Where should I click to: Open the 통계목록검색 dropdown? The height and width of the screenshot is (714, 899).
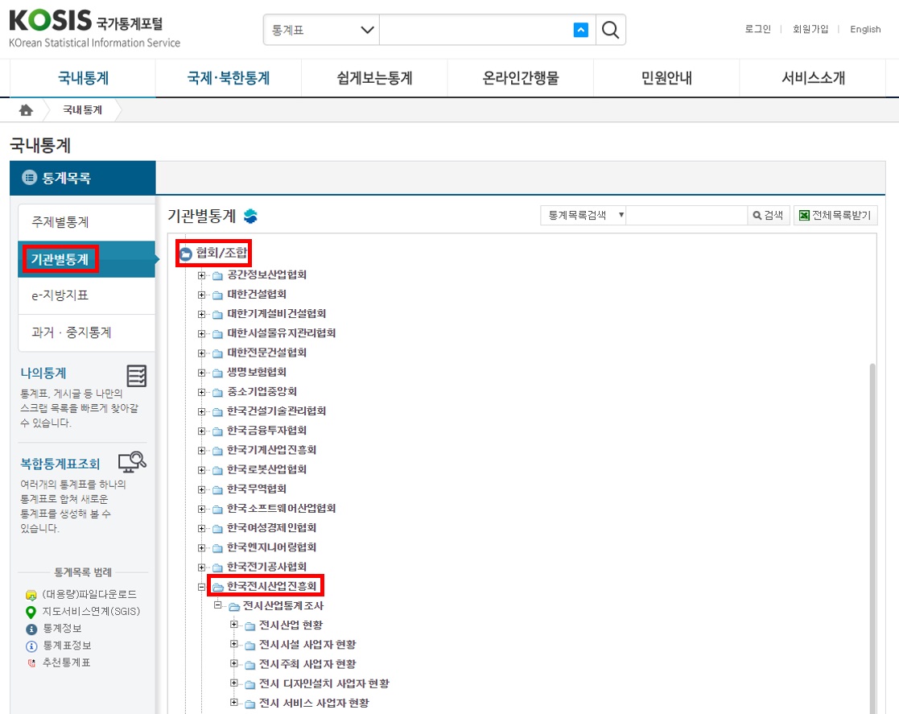pyautogui.click(x=583, y=215)
